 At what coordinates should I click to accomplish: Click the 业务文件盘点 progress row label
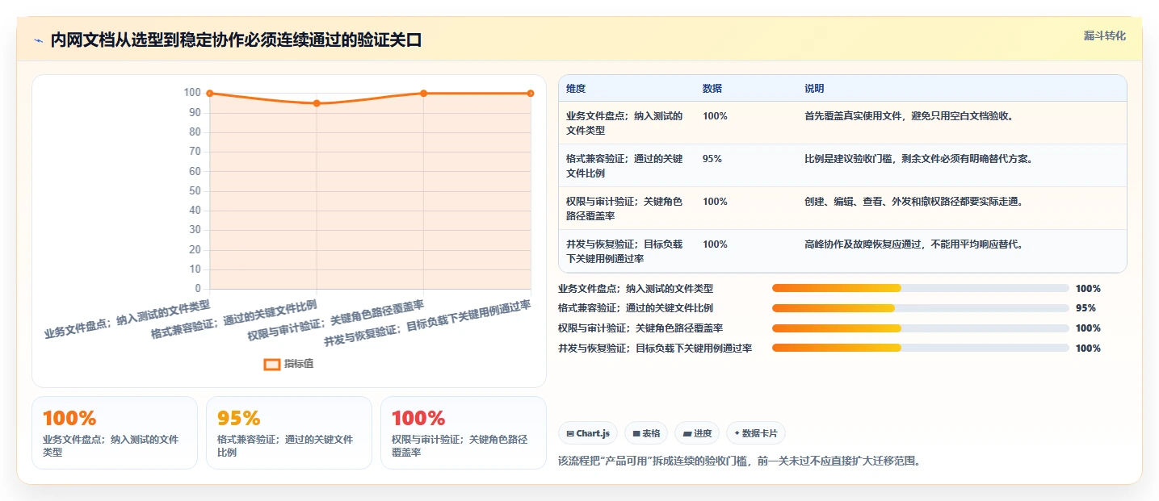(636, 288)
